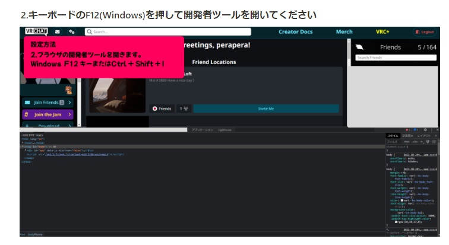449x245 pixels.
Task: Focus the main Search field
Action: click(x=168, y=31)
